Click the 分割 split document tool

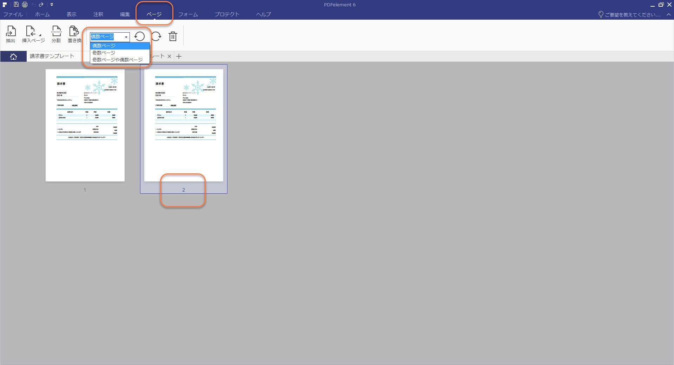56,34
